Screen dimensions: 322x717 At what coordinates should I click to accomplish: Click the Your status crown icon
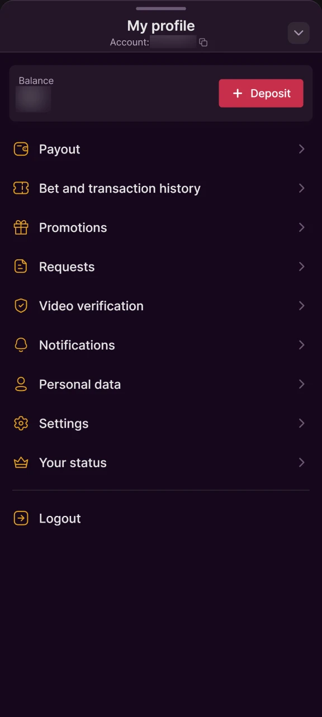point(21,463)
